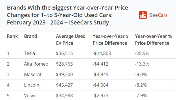The image size is (176, 100).
Task: Click Maserati's $49,200 price cell
Action: (64, 74)
